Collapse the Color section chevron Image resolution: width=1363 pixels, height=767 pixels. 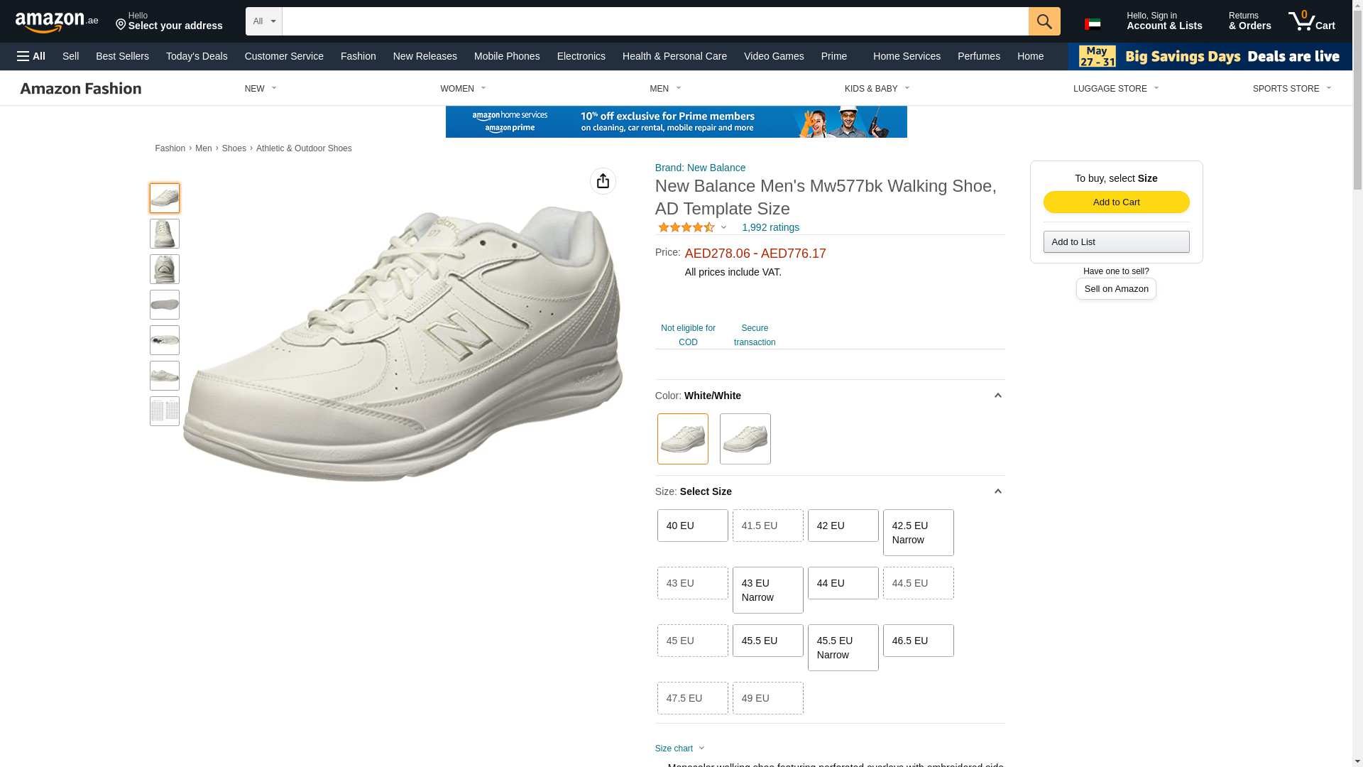click(997, 396)
